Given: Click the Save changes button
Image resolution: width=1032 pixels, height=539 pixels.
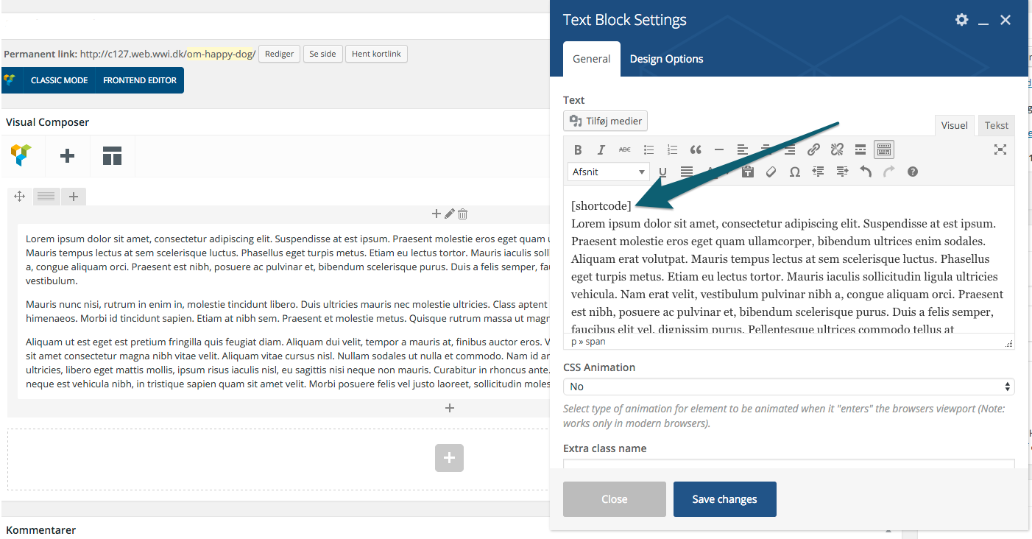Looking at the screenshot, I should pos(724,499).
